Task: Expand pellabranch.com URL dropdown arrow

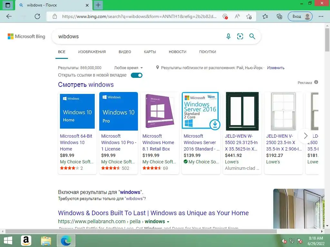Action: click(x=168, y=222)
